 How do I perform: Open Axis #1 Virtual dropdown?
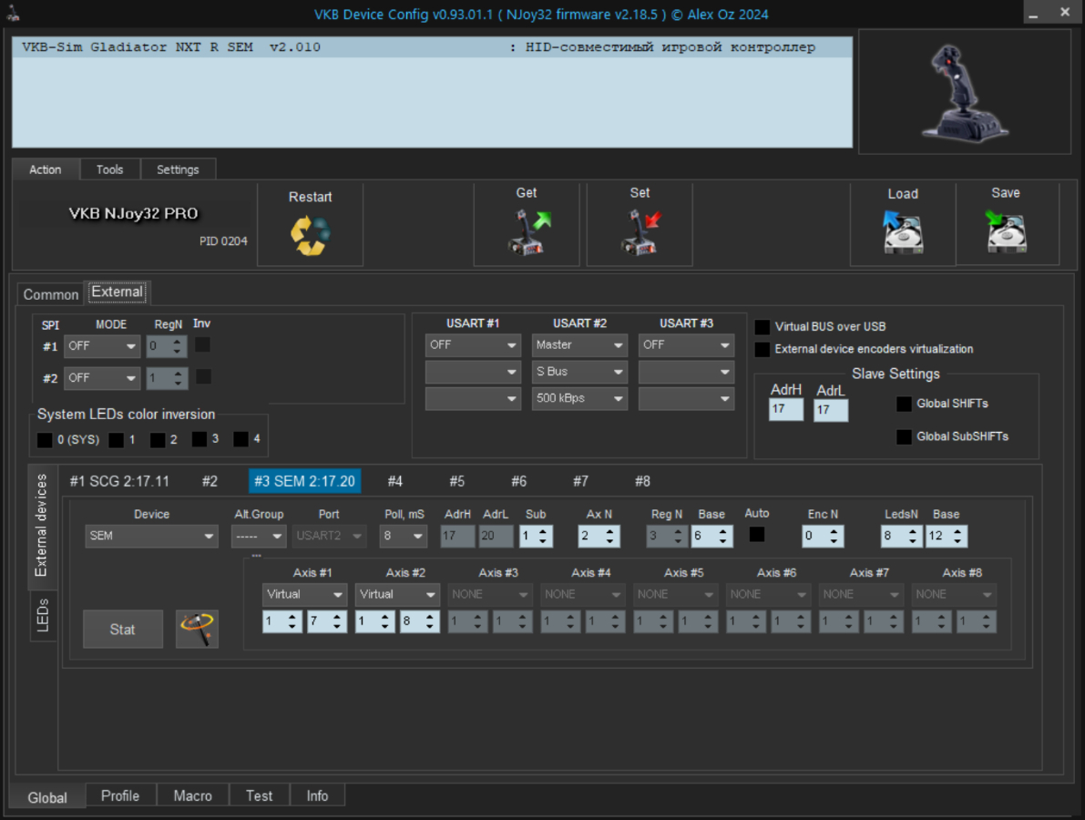tap(304, 594)
